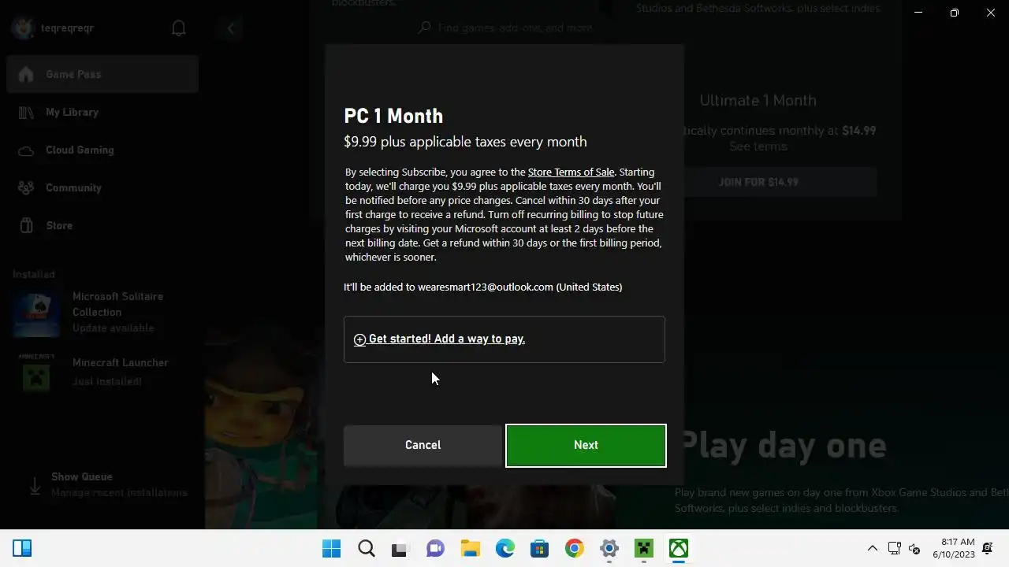Open Microsoft Solitaire Collection thumbnail
This screenshot has height=567, width=1009.
click(36, 312)
